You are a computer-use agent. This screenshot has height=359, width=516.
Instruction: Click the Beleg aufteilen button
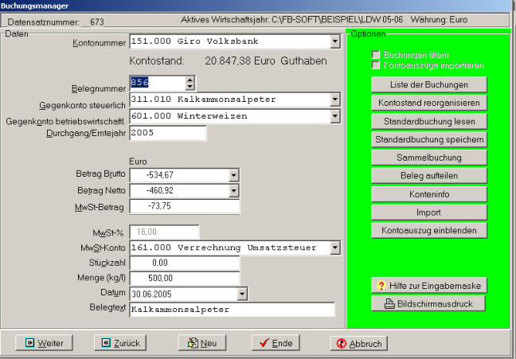tap(429, 176)
